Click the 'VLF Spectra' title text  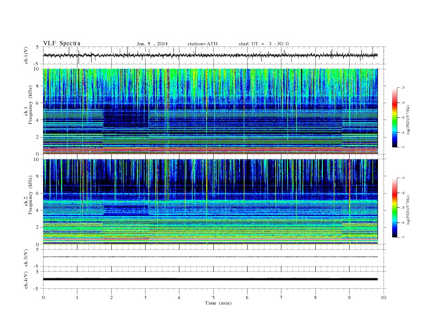tap(62, 43)
